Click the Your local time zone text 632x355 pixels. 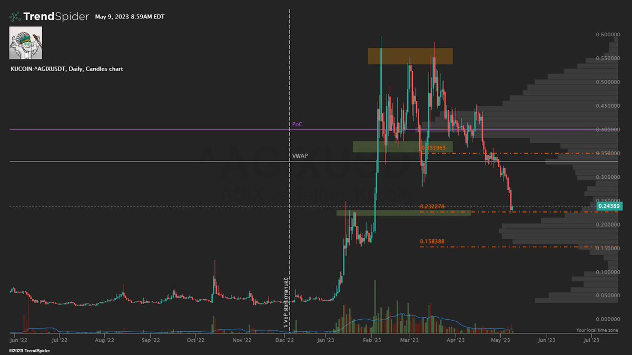pos(597,330)
